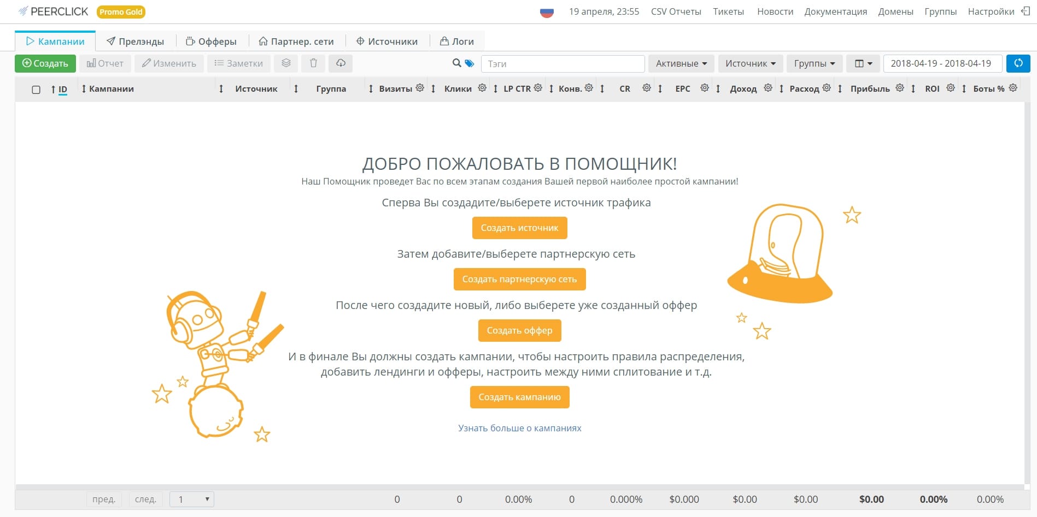Open the gear settings for LP CTR column
The image size is (1037, 517).
coord(538,88)
